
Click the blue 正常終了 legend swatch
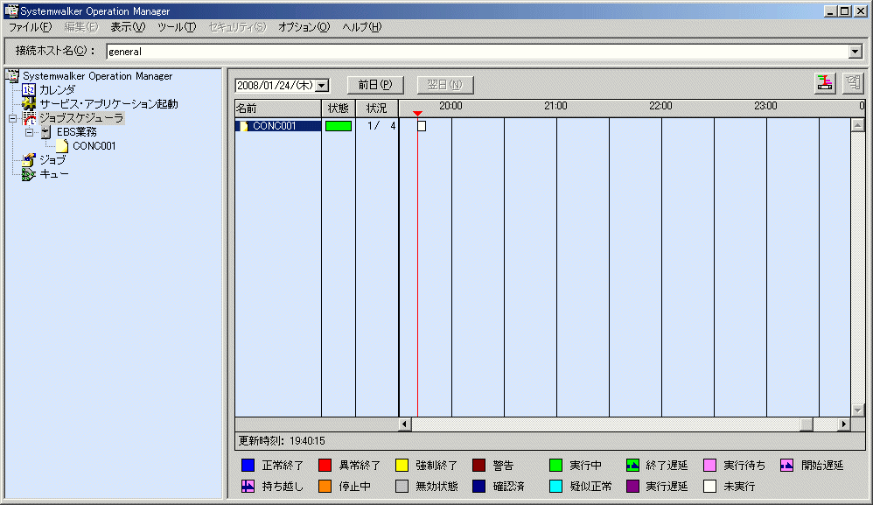(248, 465)
